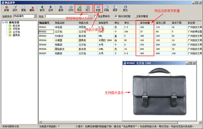This screenshot has height=129, width=203.
Task: Click item name 中性笔
Action: tap(59, 27)
